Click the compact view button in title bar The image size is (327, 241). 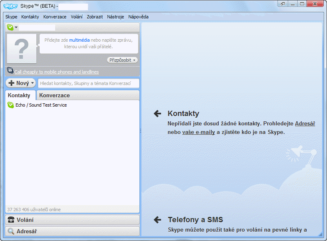pyautogui.click(x=283, y=4)
